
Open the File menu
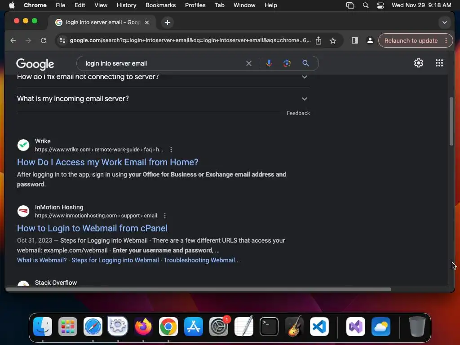(61, 5)
